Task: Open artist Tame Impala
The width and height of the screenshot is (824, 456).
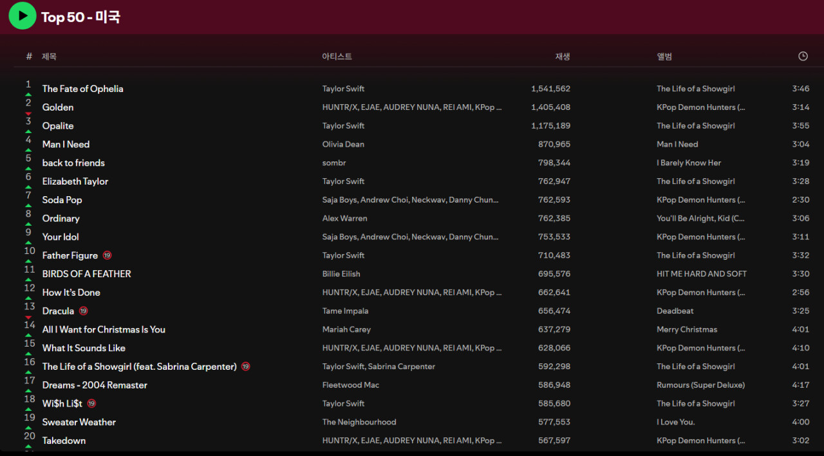Action: pyautogui.click(x=346, y=311)
